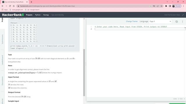Open the Prepare breadcrumb link
The height and width of the screenshot is (104, 186).
29,15
